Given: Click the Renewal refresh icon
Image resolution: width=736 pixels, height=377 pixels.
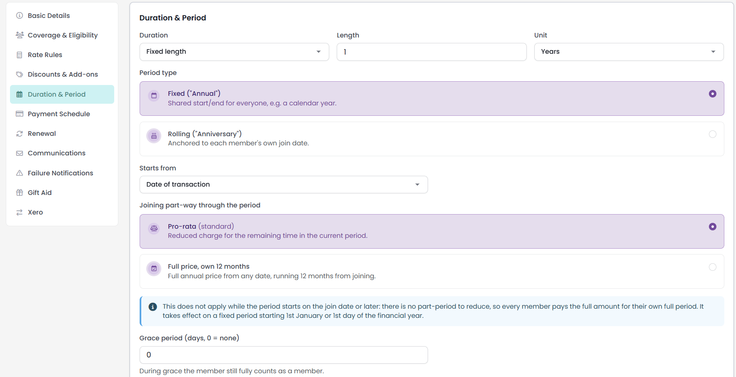Looking at the screenshot, I should pos(19,134).
